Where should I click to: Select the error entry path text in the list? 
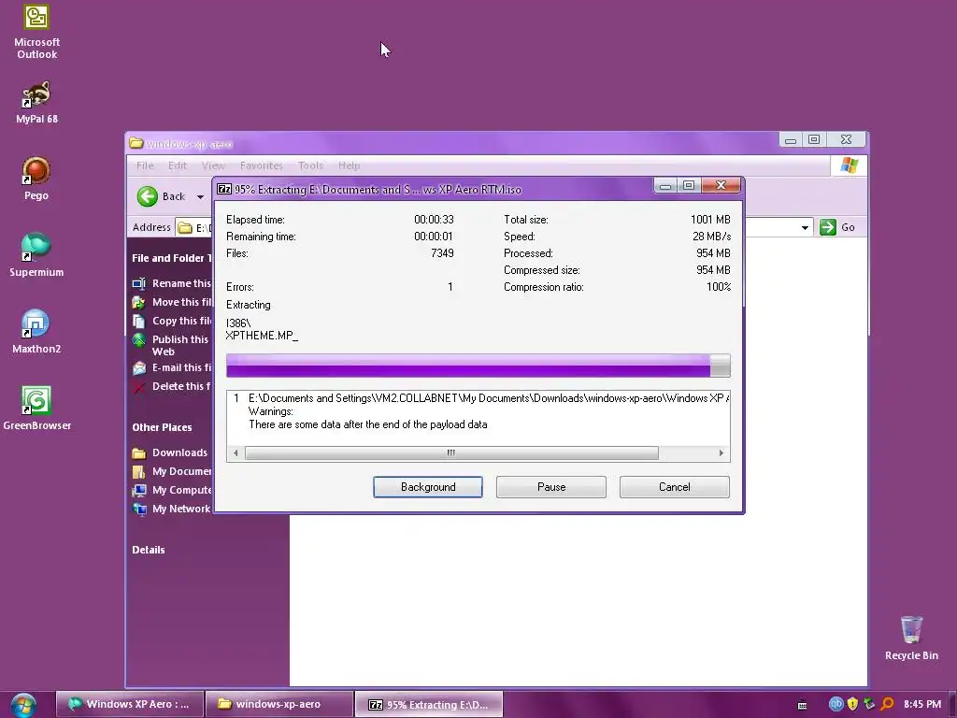pos(488,398)
